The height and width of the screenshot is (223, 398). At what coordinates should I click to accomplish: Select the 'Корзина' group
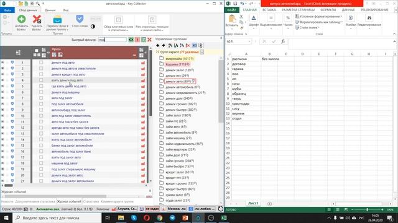(x=177, y=64)
